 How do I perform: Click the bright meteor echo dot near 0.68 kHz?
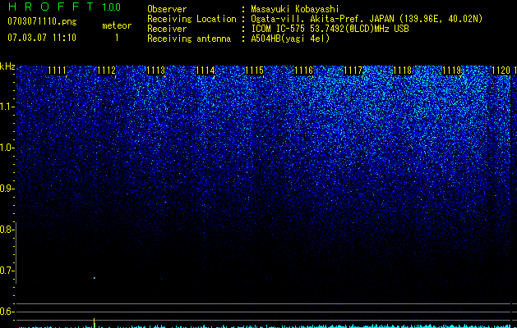click(95, 278)
